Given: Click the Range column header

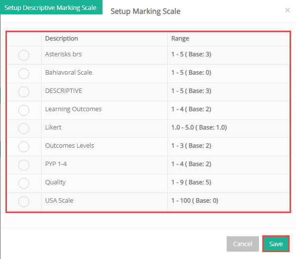Looking at the screenshot, I should tap(180, 39).
